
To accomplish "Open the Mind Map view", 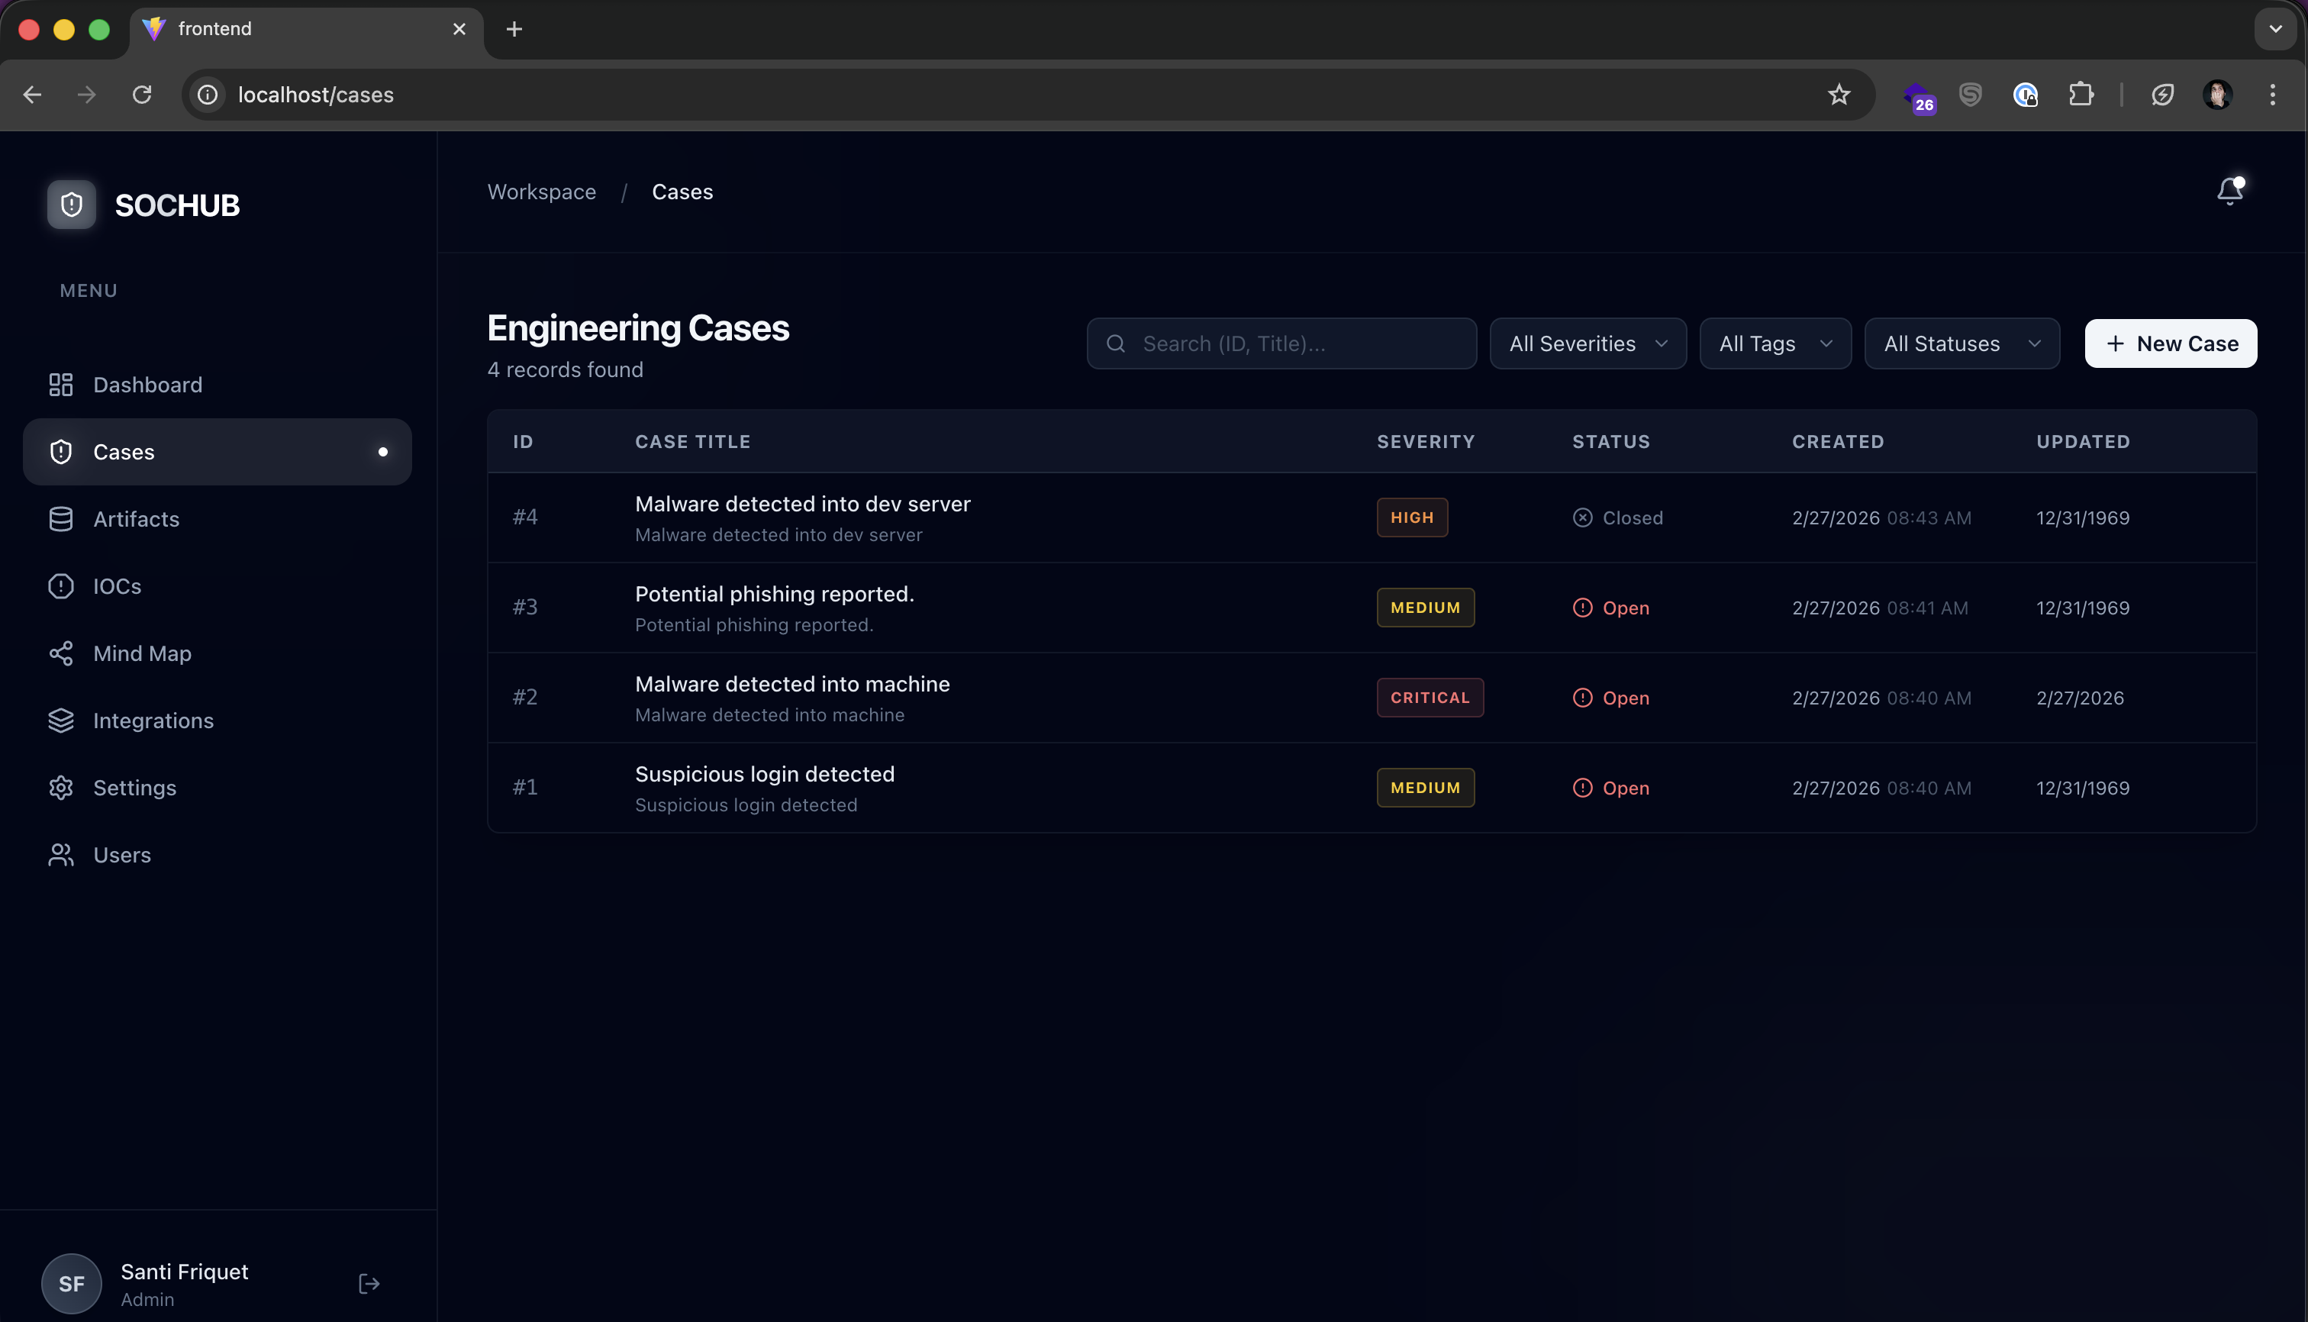I will click(142, 653).
